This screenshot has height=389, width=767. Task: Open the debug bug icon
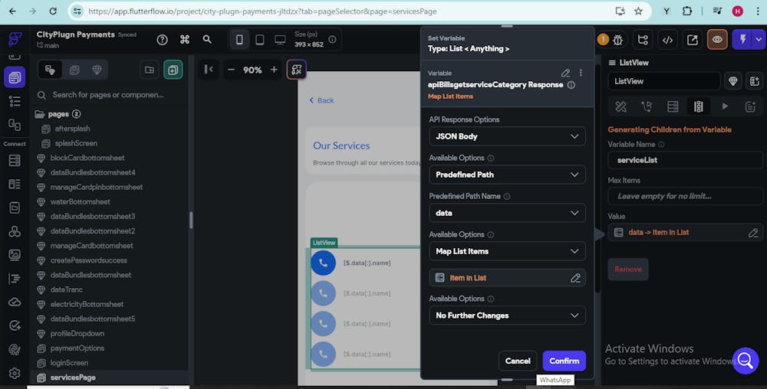tap(617, 40)
